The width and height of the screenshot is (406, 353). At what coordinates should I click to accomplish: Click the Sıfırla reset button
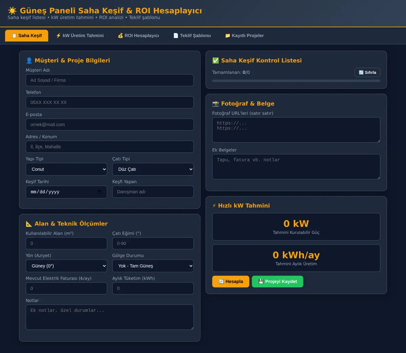367,72
